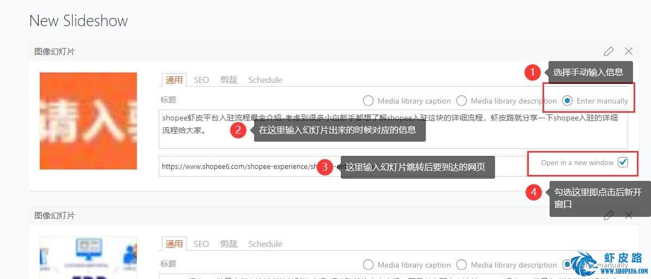651x279 pixels.
Task: Select Media library description radio in first slide
Action: click(x=461, y=101)
